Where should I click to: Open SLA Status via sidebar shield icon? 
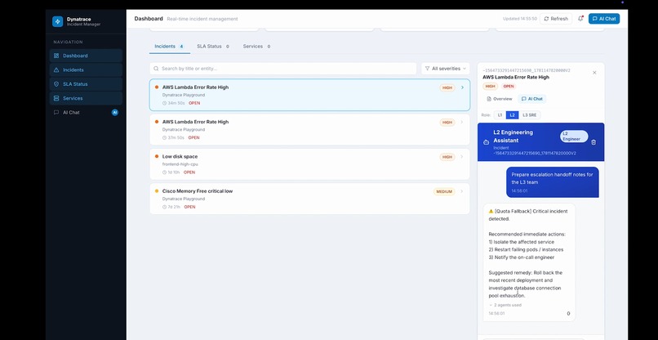click(56, 84)
